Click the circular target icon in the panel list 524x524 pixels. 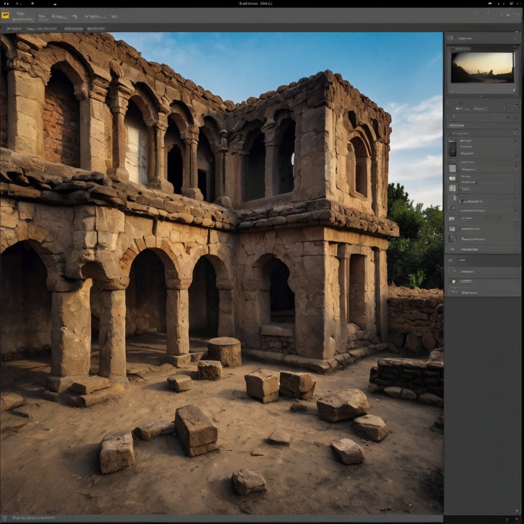click(x=452, y=188)
